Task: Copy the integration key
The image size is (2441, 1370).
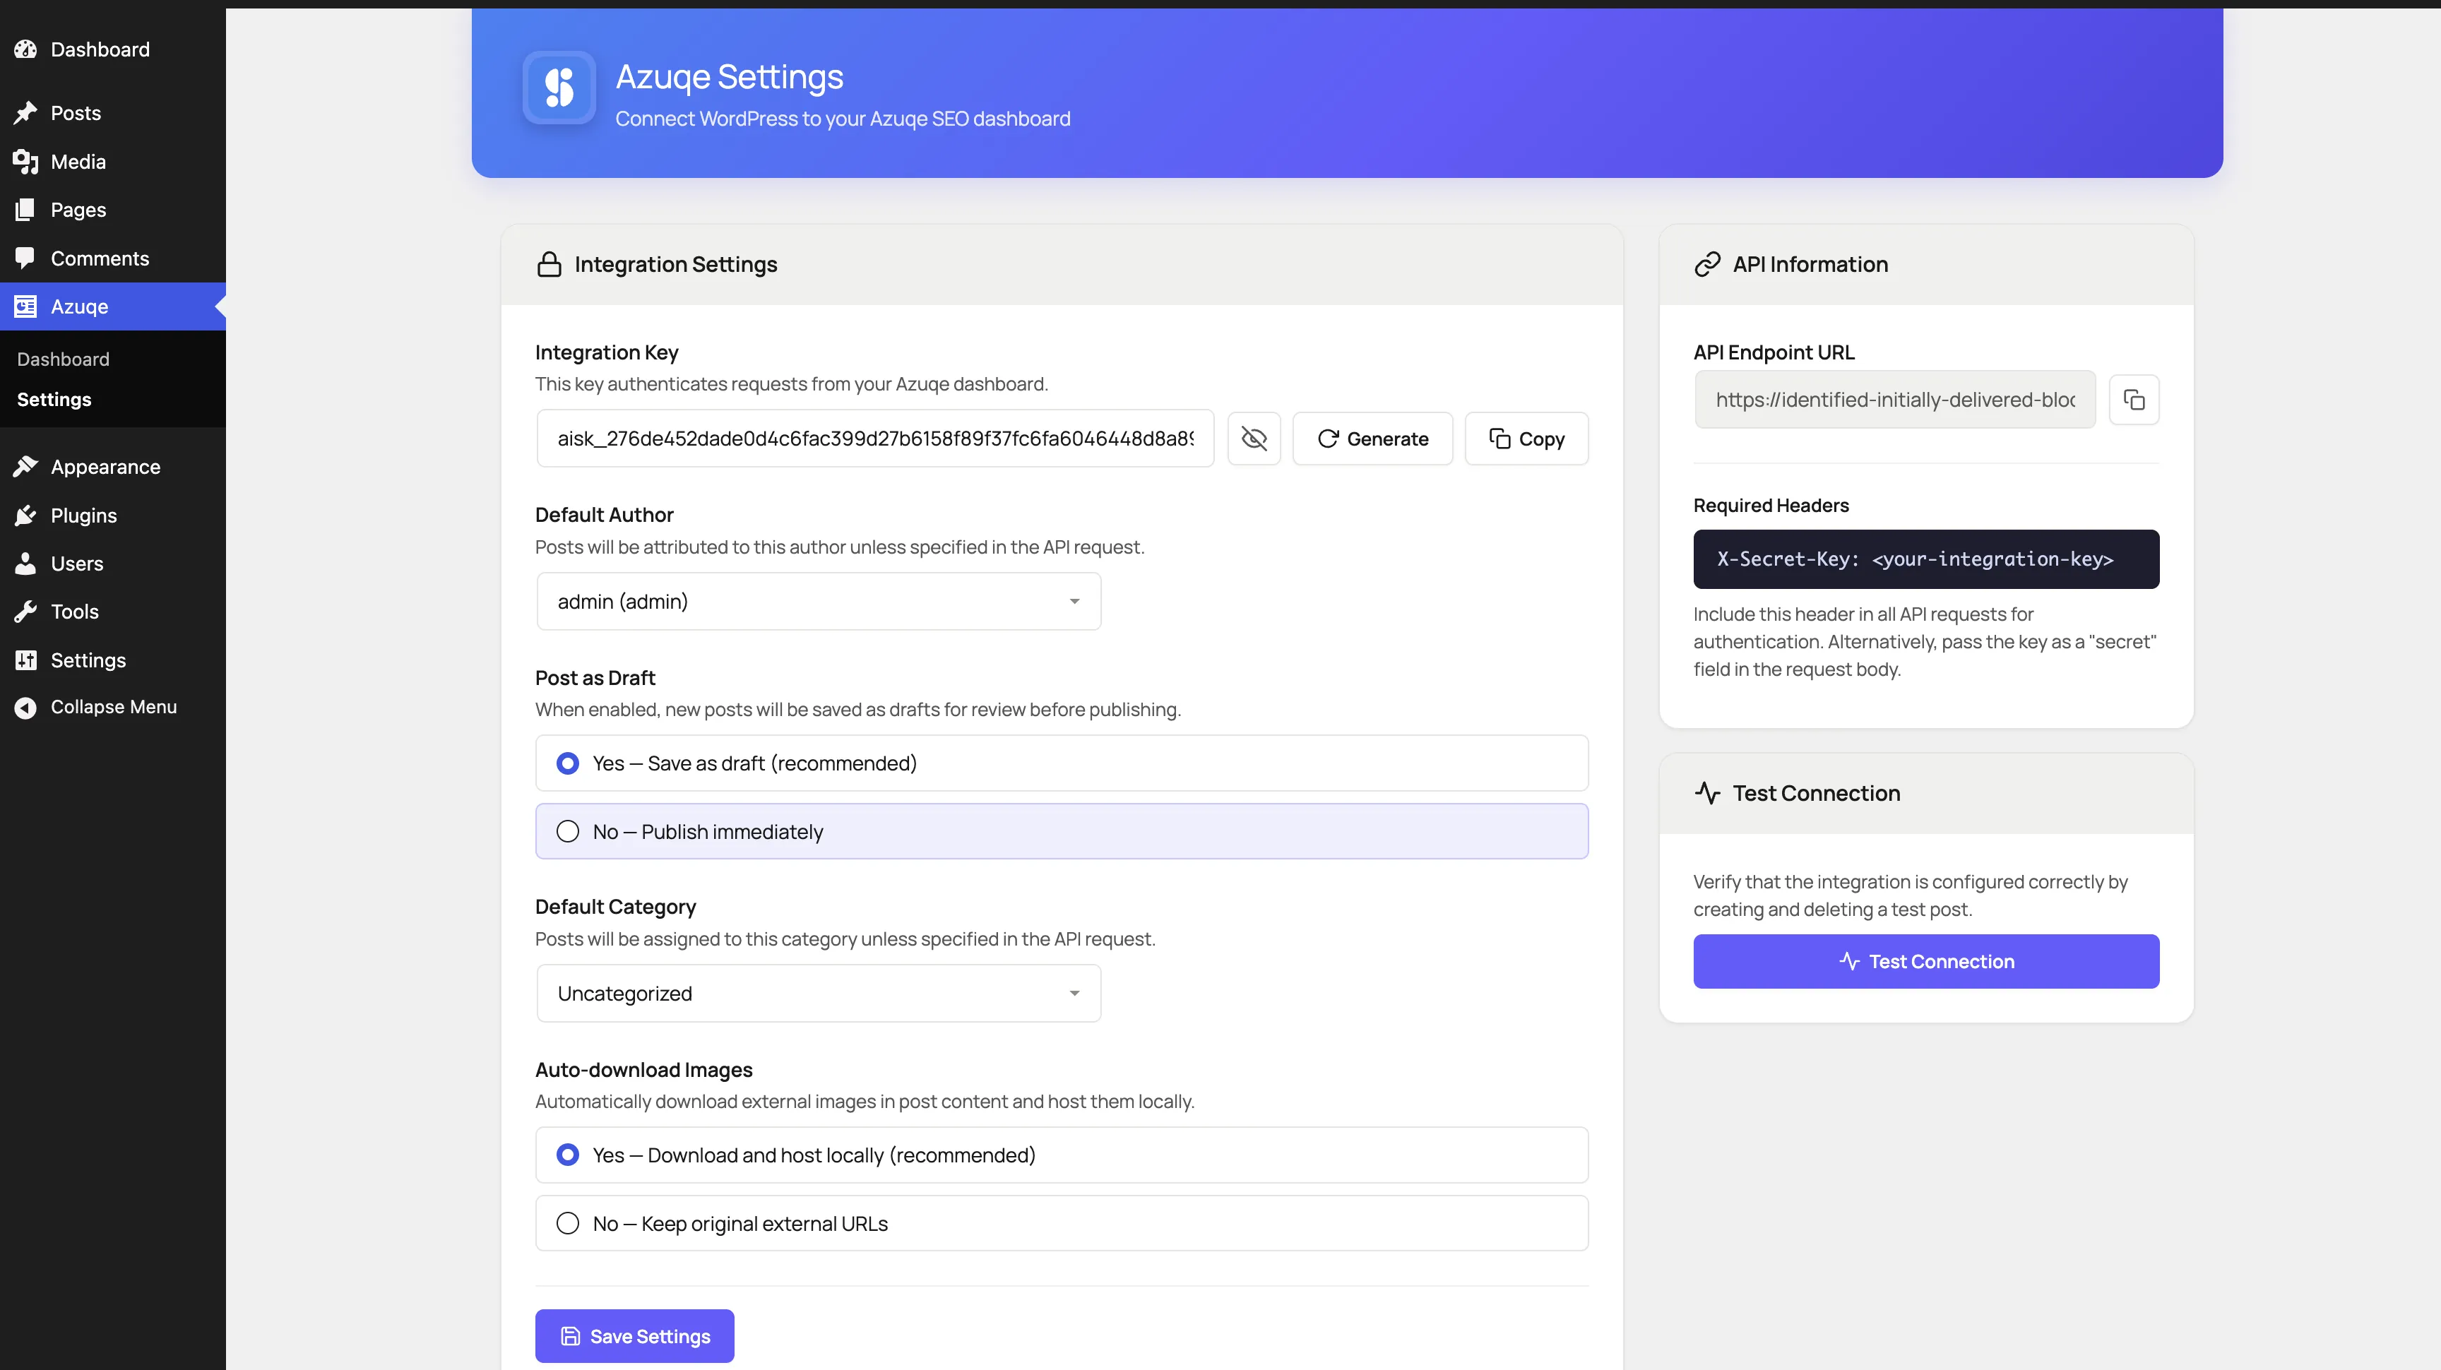Action: point(1526,439)
